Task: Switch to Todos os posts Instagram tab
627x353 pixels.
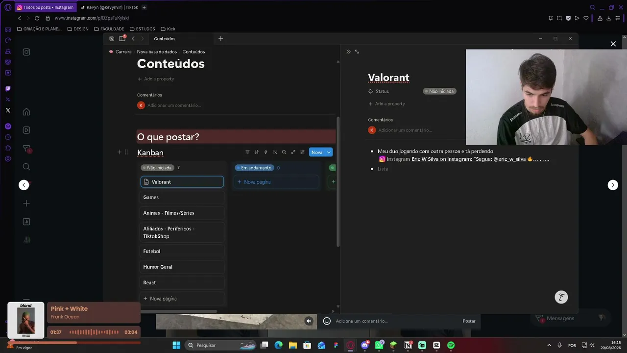Action: click(45, 7)
